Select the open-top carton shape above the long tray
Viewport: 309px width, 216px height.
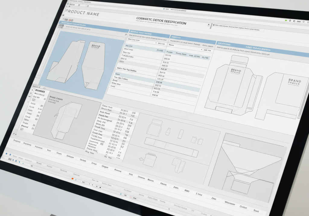tap(154, 128)
